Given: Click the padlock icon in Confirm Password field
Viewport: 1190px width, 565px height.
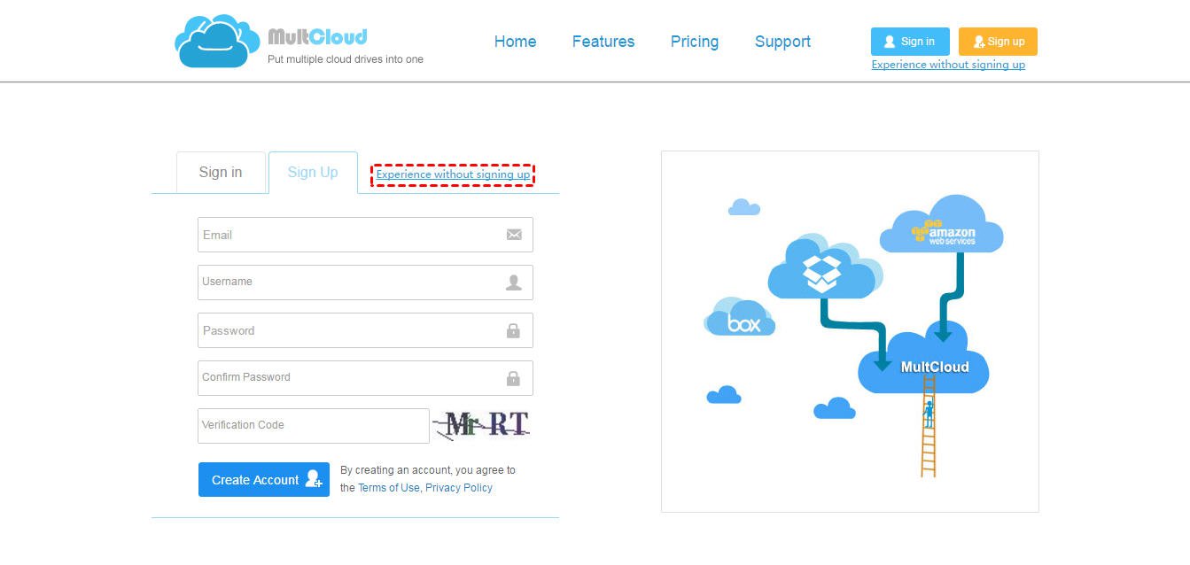Looking at the screenshot, I should coord(513,378).
